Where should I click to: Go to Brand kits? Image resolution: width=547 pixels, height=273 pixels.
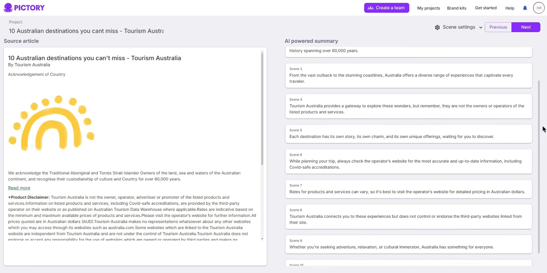tap(456, 8)
